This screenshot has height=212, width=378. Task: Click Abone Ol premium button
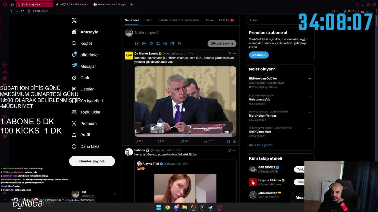coord(259,55)
